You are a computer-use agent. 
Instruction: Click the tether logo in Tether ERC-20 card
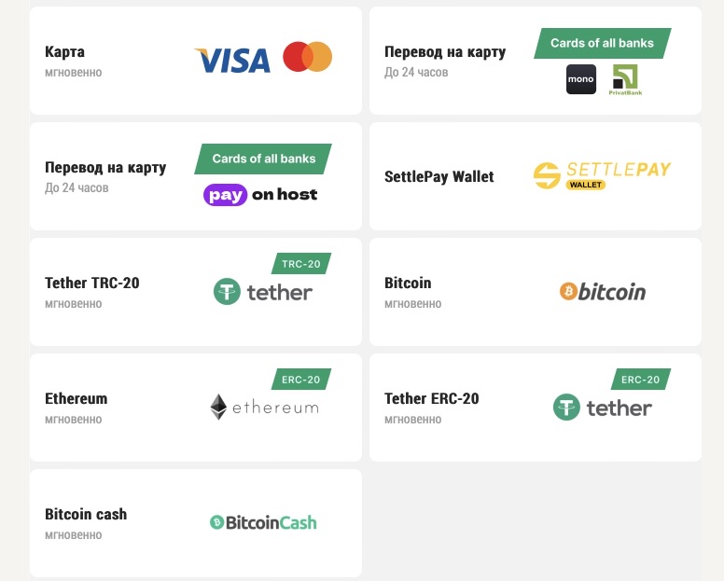[x=602, y=407]
